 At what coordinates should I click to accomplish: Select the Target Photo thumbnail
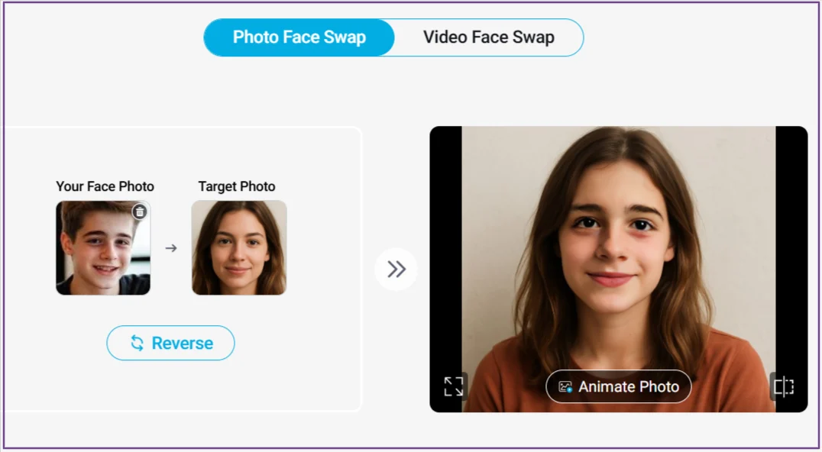tap(239, 248)
